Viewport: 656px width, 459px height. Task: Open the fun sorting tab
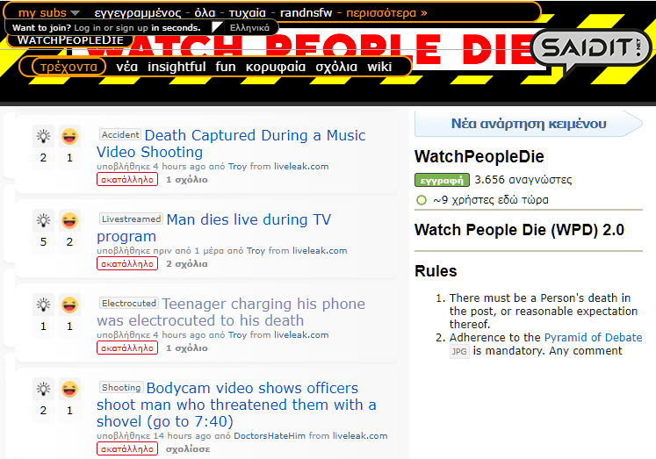pos(226,67)
